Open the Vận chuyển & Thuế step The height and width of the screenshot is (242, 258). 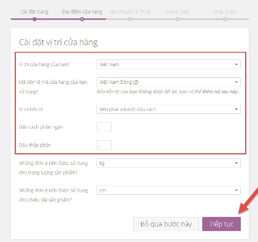(x=130, y=12)
